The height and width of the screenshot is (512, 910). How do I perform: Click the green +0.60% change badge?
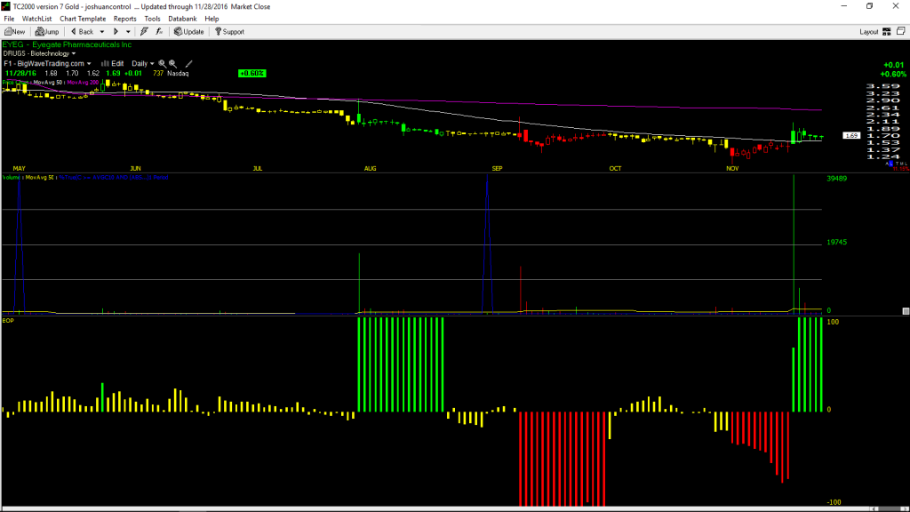[251, 73]
